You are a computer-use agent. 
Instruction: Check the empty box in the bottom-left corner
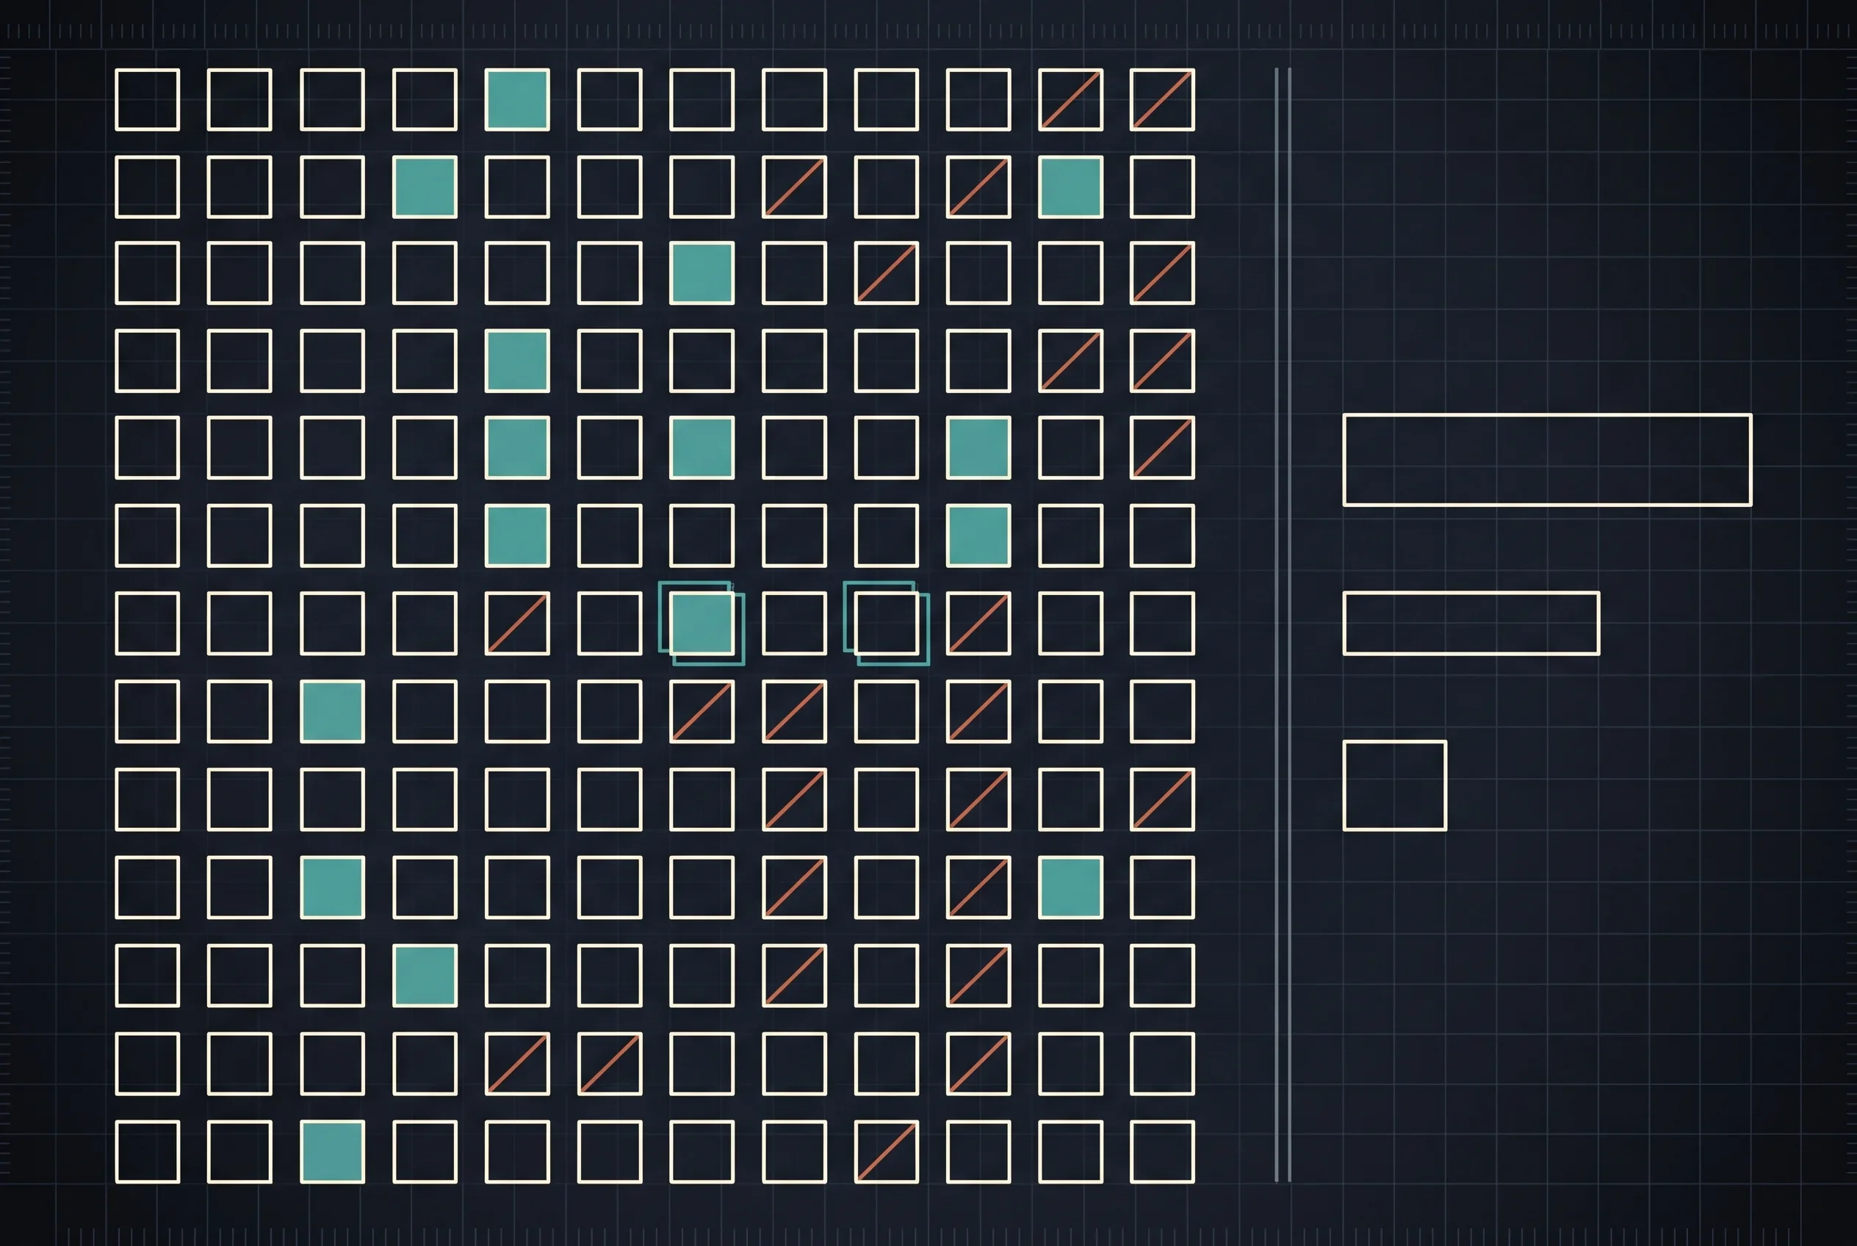[147, 1151]
